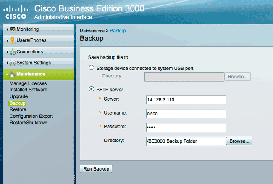Click the disabled USB Directory field
Screen dimensions: 273x184
click(184, 77)
